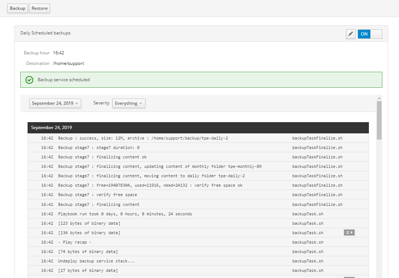399x278 pixels.
Task: Click the Destination path /home/support
Action: (68, 63)
